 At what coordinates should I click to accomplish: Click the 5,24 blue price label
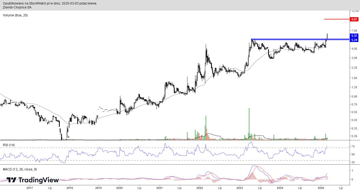[x=354, y=40]
